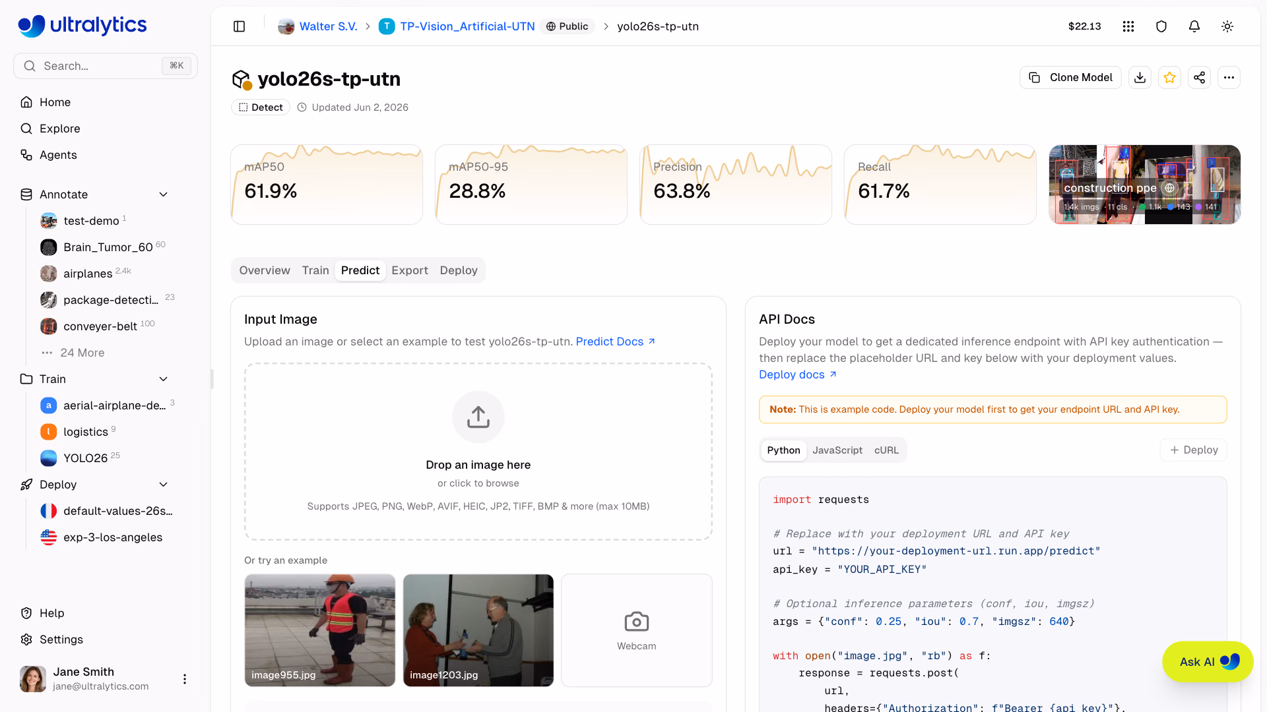Open the Deploy docs link
This screenshot has height=712, width=1267.
click(x=798, y=374)
